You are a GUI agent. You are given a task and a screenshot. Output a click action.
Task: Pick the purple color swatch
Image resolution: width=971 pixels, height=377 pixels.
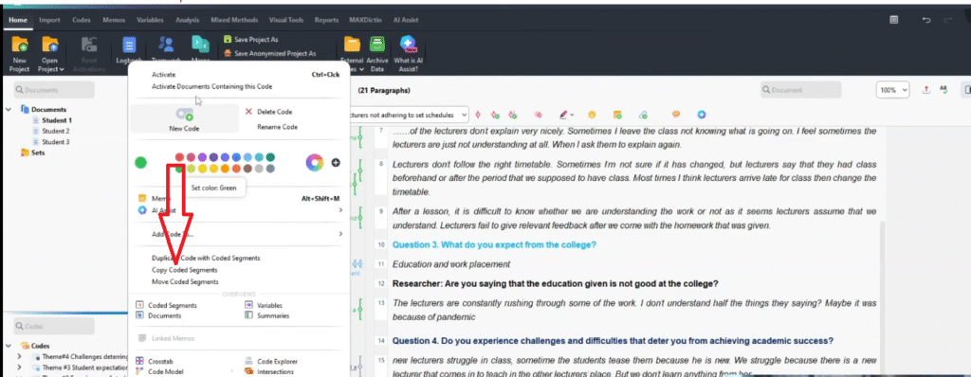(202, 157)
